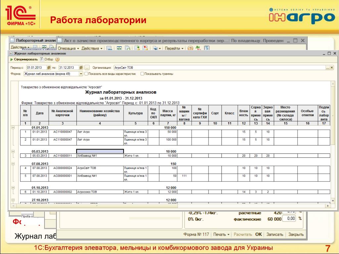Click cell Хлібзавод №1 in row 5
This screenshot has height=254, width=339.
pos(100,178)
